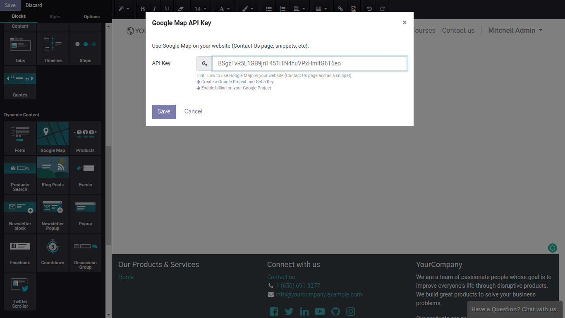Open the Facebook social icon

273,311
